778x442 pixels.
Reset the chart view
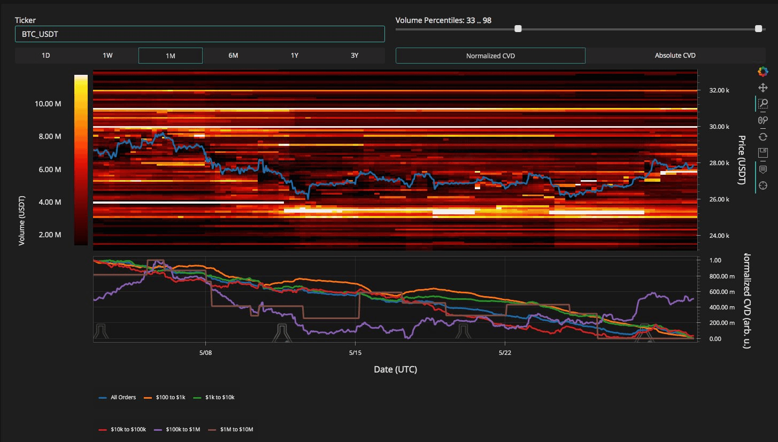(763, 137)
